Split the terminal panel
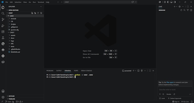This screenshot has width=194, height=103. [138, 71]
